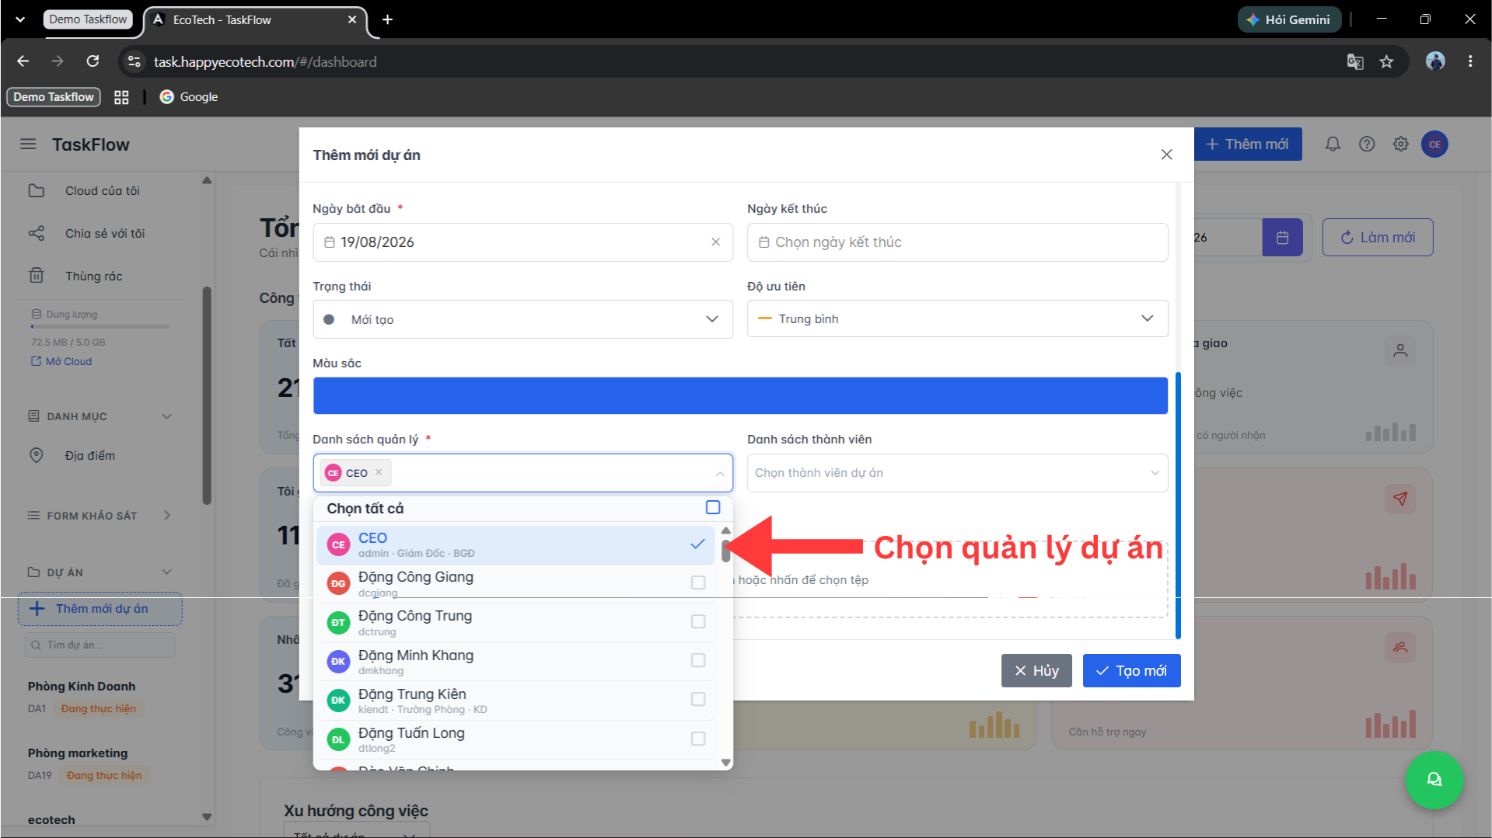Open the tab search dropdown arrow
The image size is (1492, 838).
pos(20,19)
